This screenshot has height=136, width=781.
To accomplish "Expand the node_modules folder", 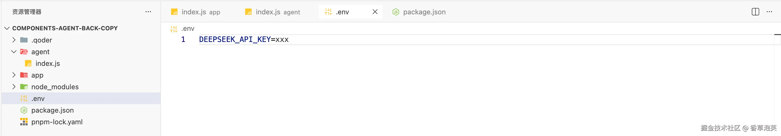I will coord(14,87).
